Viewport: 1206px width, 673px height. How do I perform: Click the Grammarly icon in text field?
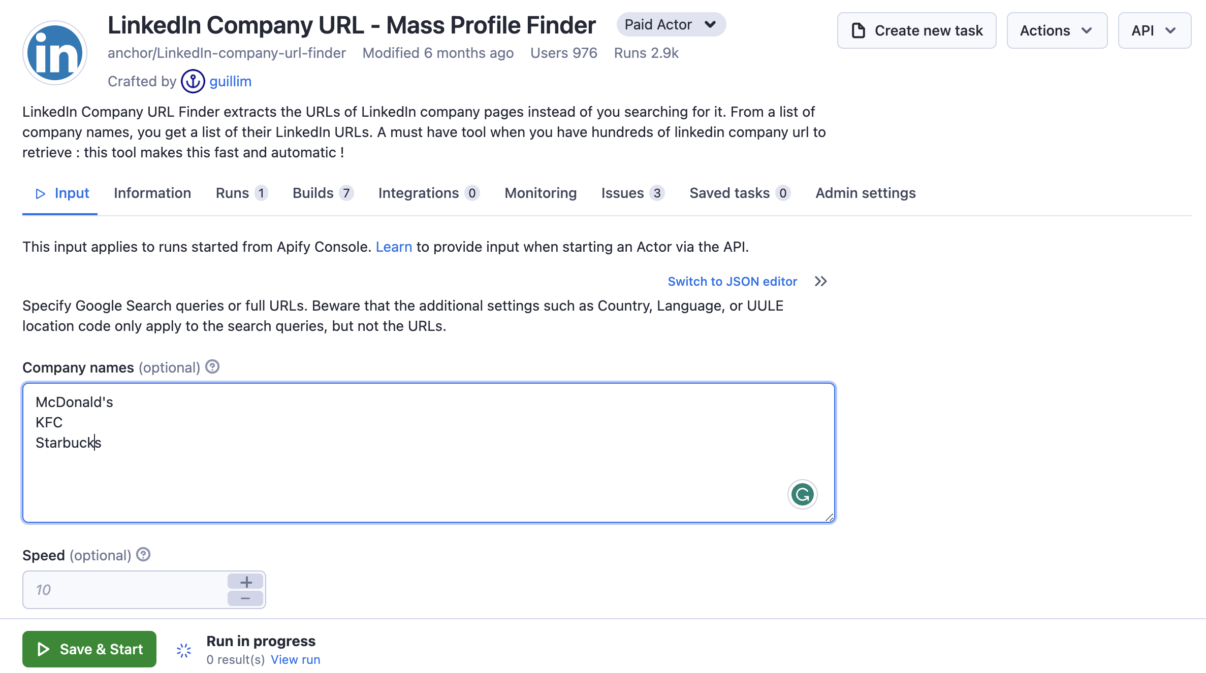tap(803, 494)
